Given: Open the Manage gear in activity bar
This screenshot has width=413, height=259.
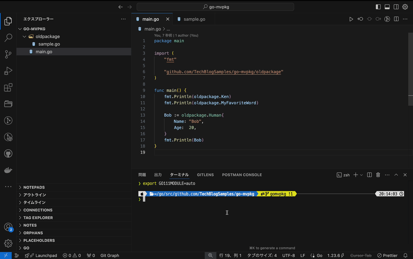Looking at the screenshot, I should (8, 243).
